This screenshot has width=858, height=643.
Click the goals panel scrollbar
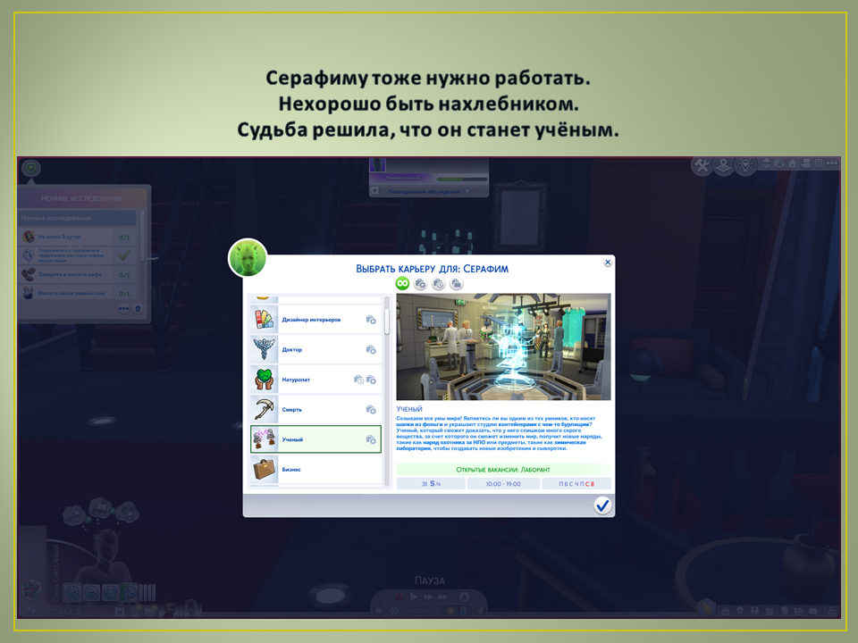[x=142, y=236]
